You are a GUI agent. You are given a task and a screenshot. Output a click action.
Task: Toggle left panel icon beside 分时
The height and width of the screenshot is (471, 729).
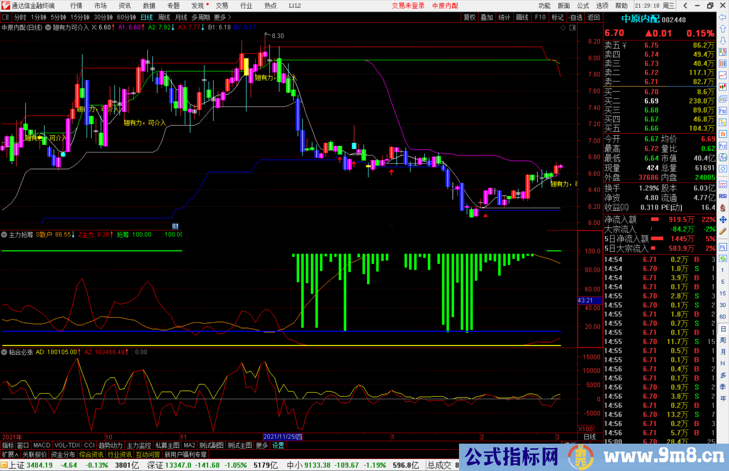6,17
